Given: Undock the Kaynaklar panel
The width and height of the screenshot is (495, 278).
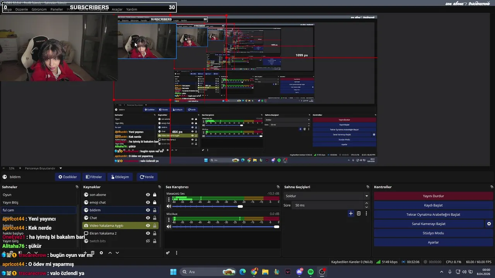Looking at the screenshot, I should point(159,187).
